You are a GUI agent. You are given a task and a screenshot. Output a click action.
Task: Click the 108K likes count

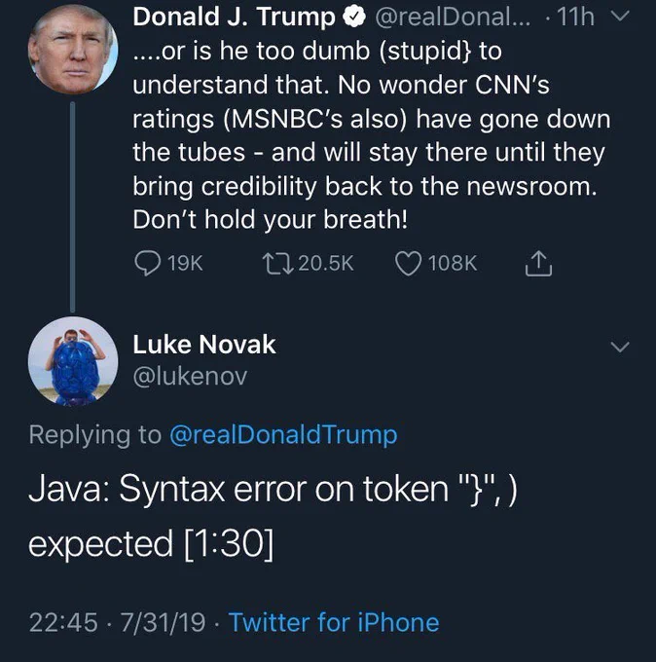coord(453,264)
